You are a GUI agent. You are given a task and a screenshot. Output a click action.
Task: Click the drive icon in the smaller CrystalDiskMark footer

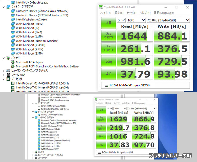tap(100, 153)
